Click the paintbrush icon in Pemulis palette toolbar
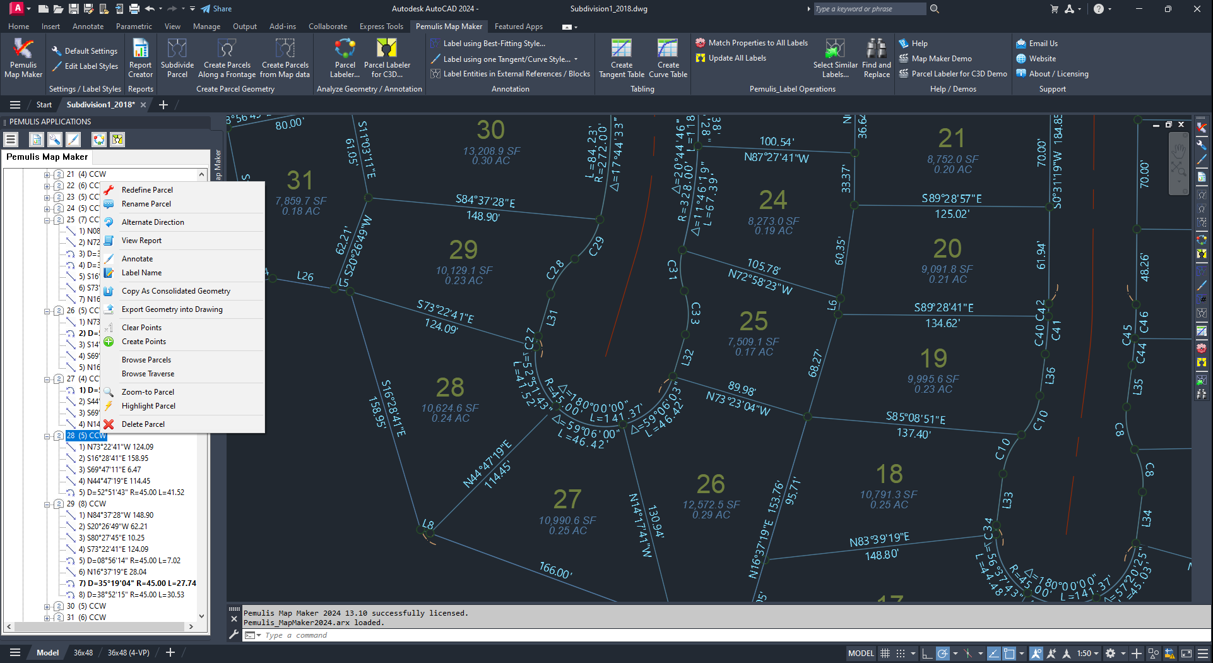1213x663 pixels. (73, 140)
